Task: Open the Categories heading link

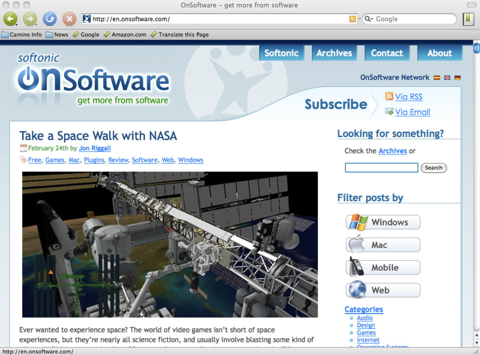Action: (x=364, y=309)
